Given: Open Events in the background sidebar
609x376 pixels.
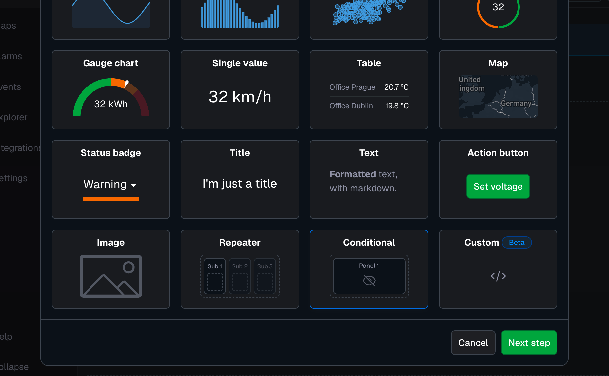Looking at the screenshot, I should click(x=10, y=87).
